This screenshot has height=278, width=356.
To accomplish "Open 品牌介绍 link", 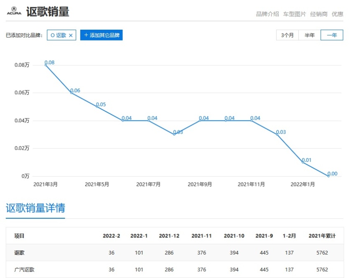I will 267,14.
